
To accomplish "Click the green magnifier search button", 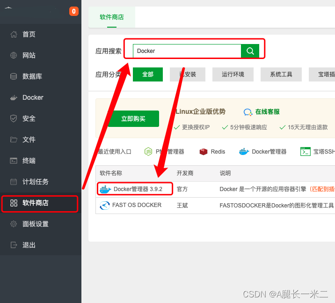I will (x=250, y=51).
